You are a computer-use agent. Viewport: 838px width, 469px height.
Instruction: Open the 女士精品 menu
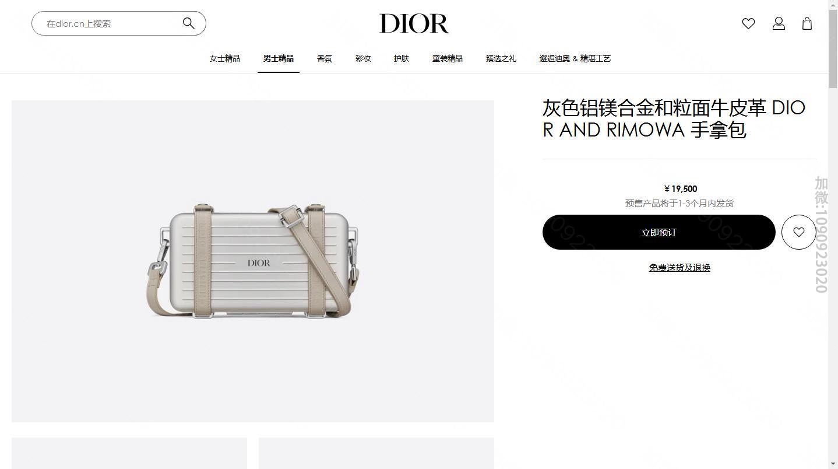point(225,58)
